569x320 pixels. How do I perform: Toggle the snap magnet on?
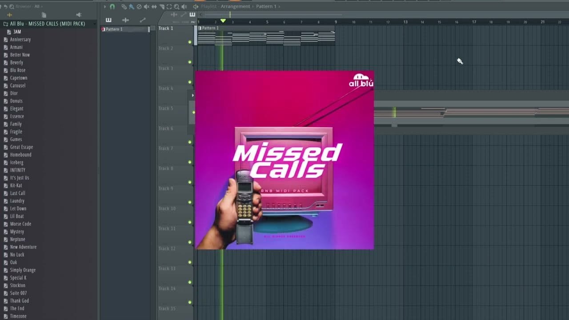tap(112, 6)
